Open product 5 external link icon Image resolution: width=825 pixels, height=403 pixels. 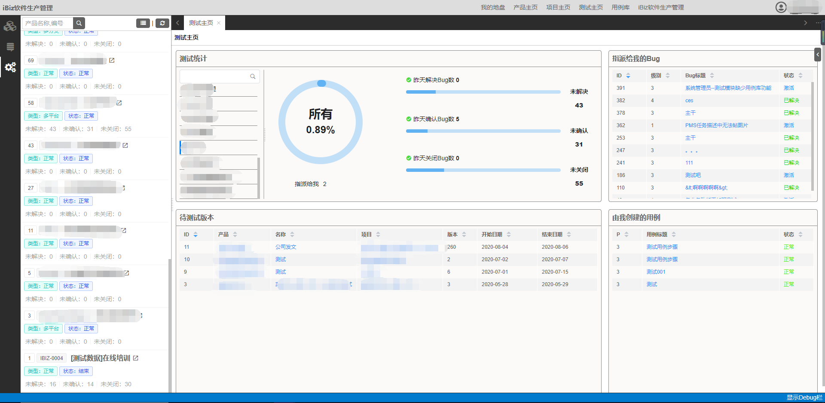click(127, 273)
